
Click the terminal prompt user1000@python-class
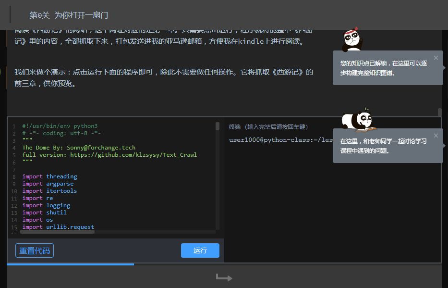(x=280, y=140)
